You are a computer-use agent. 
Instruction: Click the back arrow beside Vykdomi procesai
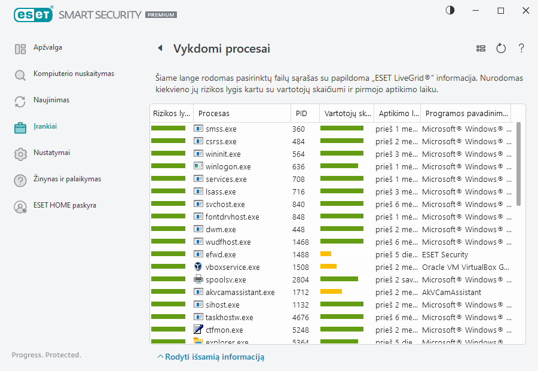point(160,48)
